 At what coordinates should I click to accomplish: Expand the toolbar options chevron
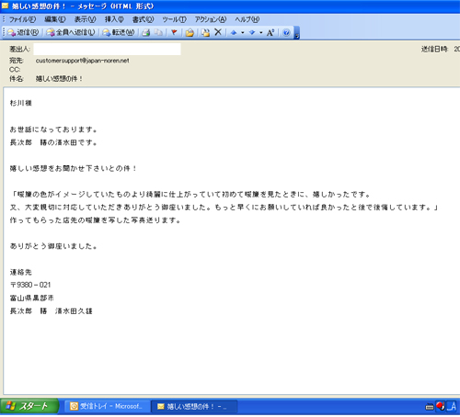pyautogui.click(x=296, y=33)
